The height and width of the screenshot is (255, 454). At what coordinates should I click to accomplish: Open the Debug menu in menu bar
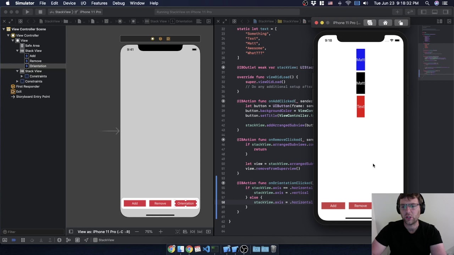pyautogui.click(x=118, y=3)
